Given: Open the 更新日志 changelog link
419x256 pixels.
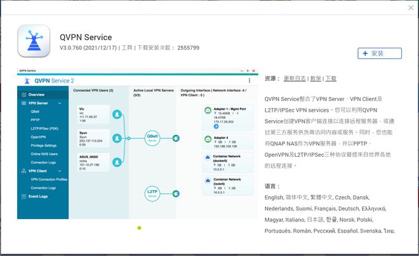Looking at the screenshot, I should coord(295,78).
